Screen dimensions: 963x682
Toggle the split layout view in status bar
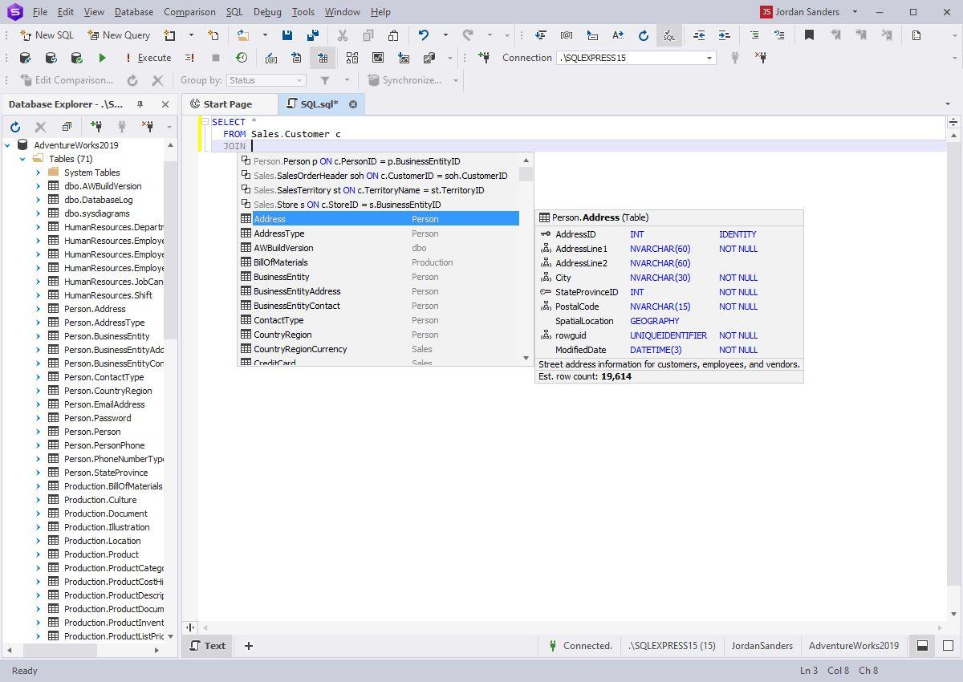pyautogui.click(x=923, y=646)
